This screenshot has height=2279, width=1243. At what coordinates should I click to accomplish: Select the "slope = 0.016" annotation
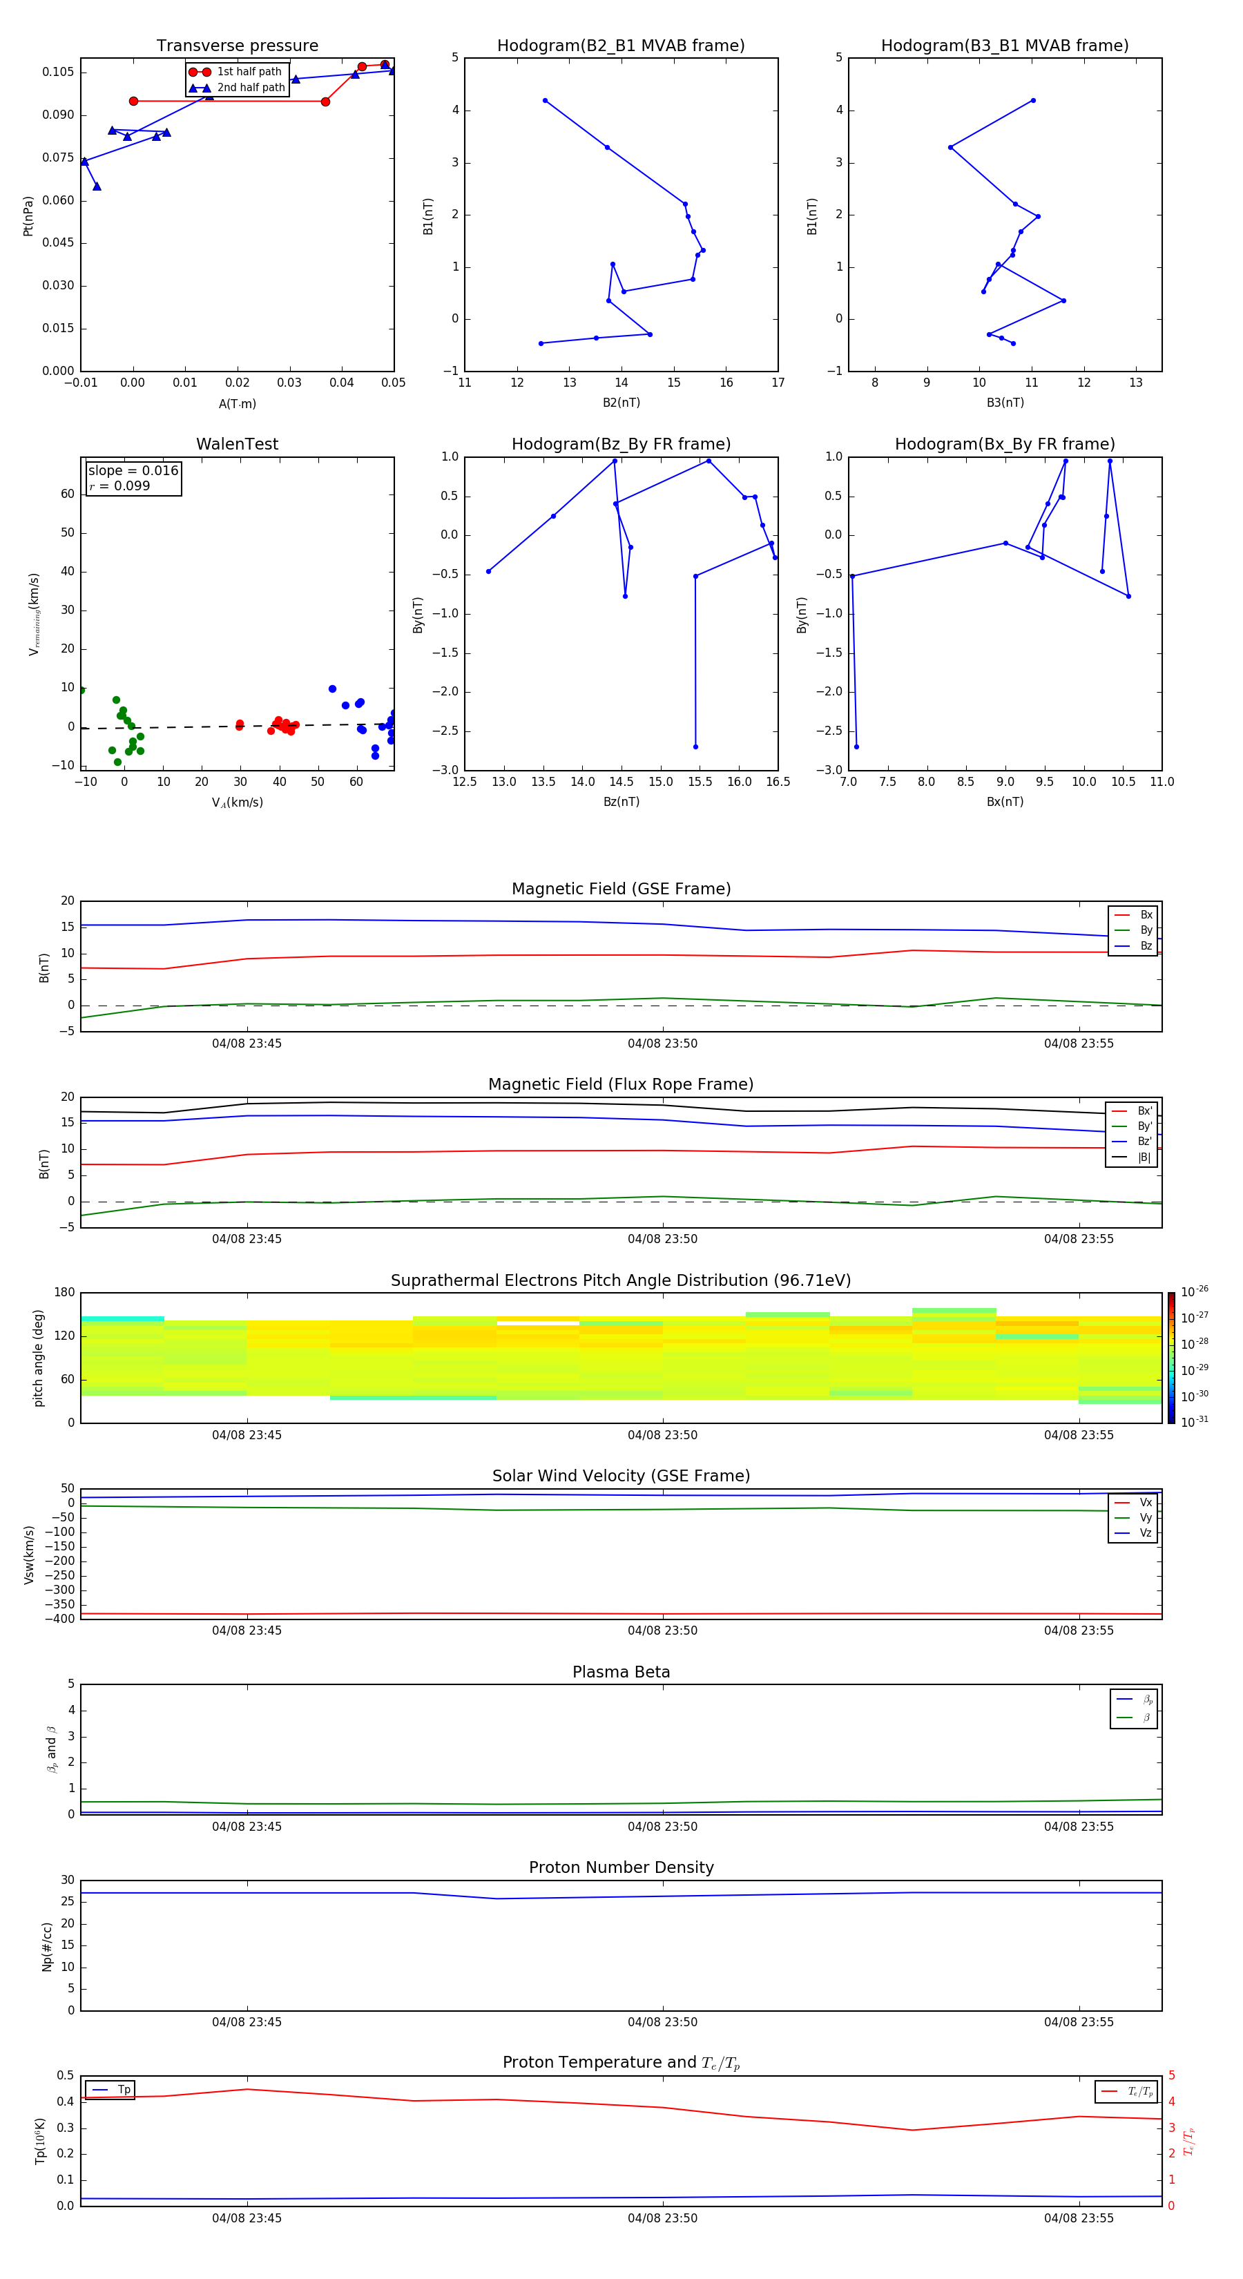pyautogui.click(x=133, y=471)
